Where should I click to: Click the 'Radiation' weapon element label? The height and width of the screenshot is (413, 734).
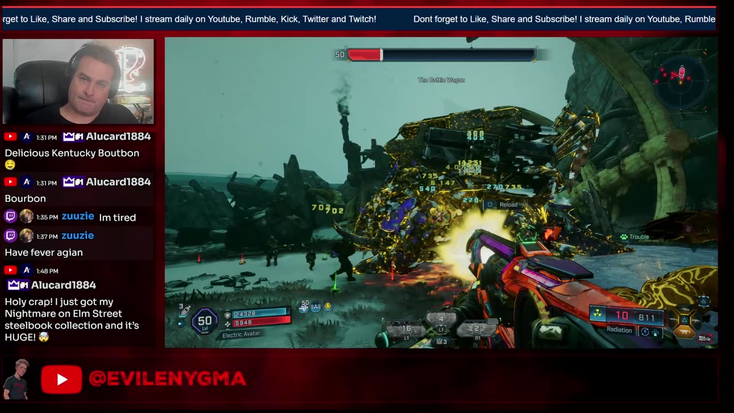point(619,330)
